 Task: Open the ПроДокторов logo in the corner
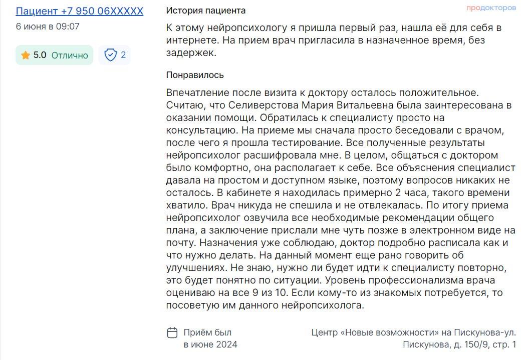tap(491, 7)
